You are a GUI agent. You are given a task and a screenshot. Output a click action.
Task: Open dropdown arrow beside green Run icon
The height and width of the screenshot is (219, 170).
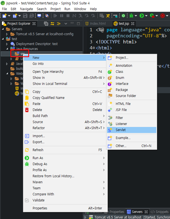146,16
